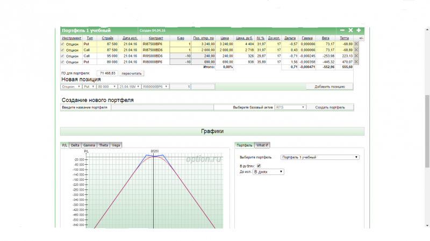
Task: Open the 'What if' tab
Action: point(262,145)
